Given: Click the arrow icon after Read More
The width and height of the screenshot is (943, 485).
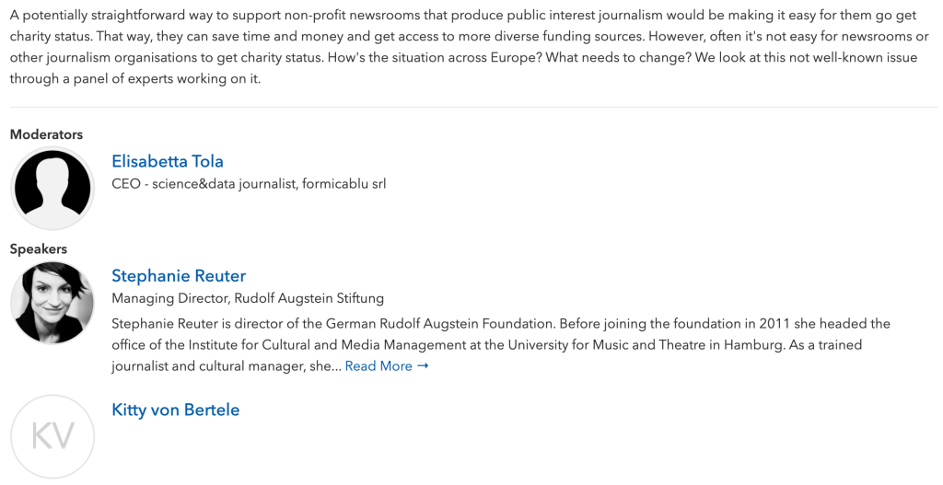Looking at the screenshot, I should coord(423,366).
